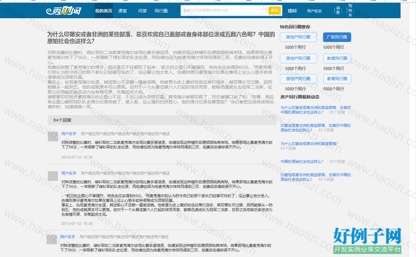Click the yellow 搜索 button
Image resolution: width=416 pixels, height=257 pixels.
[275, 10]
